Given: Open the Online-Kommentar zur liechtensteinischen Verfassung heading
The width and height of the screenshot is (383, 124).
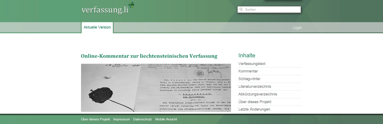Looking at the screenshot, I should (149, 56).
